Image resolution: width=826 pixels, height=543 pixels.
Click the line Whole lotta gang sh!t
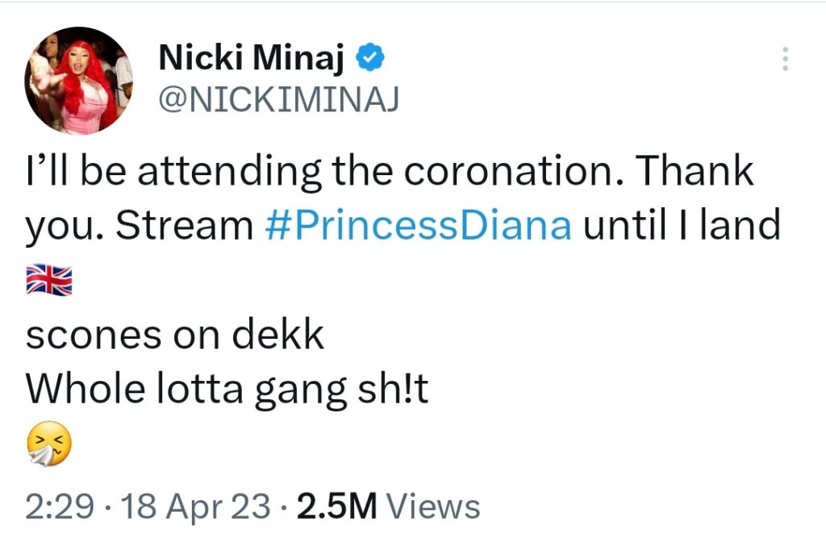(227, 390)
